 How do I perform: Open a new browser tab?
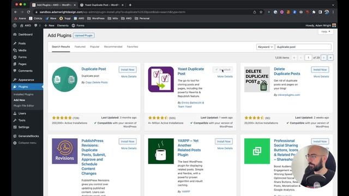tap(130, 5)
